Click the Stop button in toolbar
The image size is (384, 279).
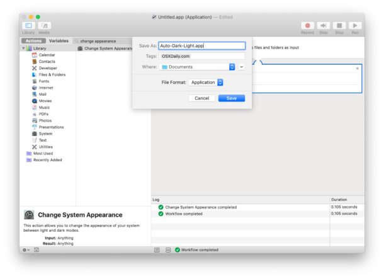click(339, 25)
